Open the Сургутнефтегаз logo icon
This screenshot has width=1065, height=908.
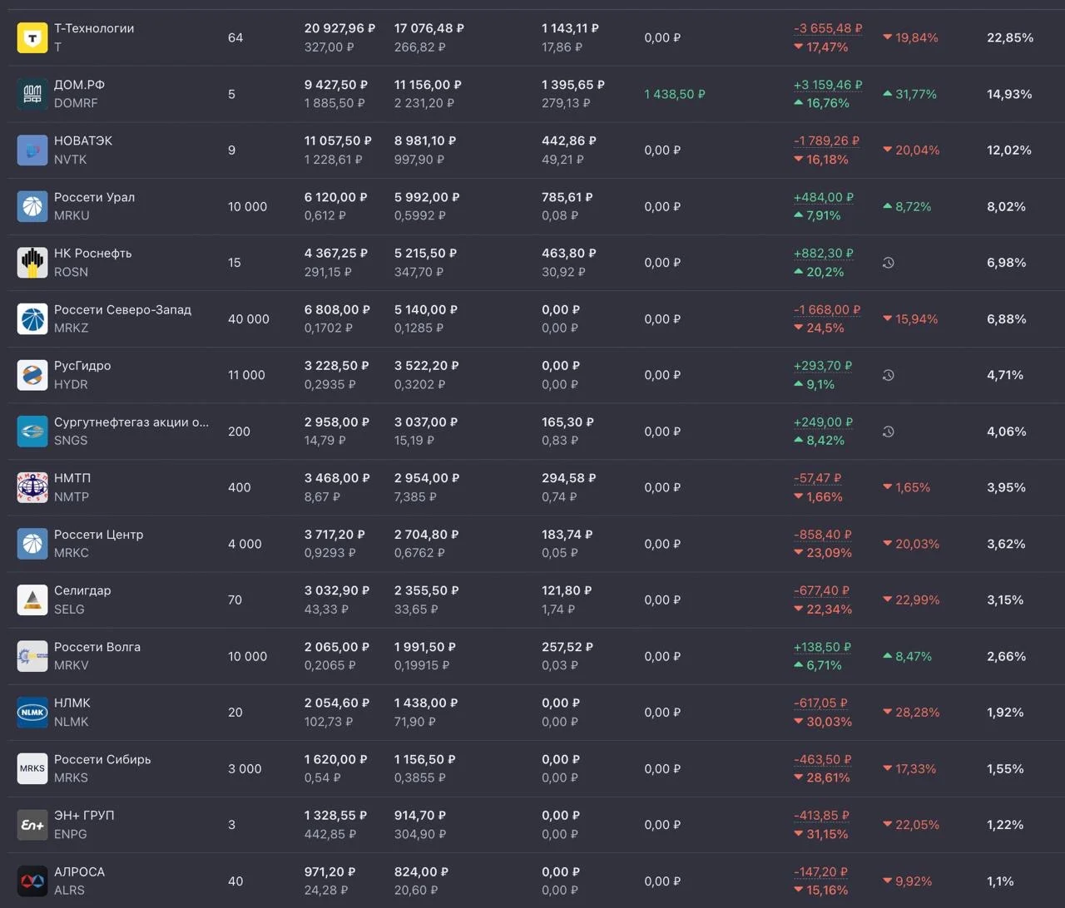pyautogui.click(x=32, y=432)
